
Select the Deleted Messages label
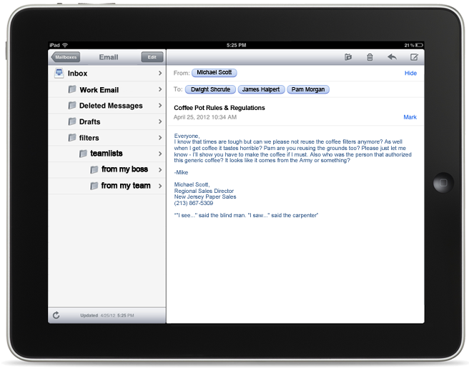pyautogui.click(x=111, y=106)
